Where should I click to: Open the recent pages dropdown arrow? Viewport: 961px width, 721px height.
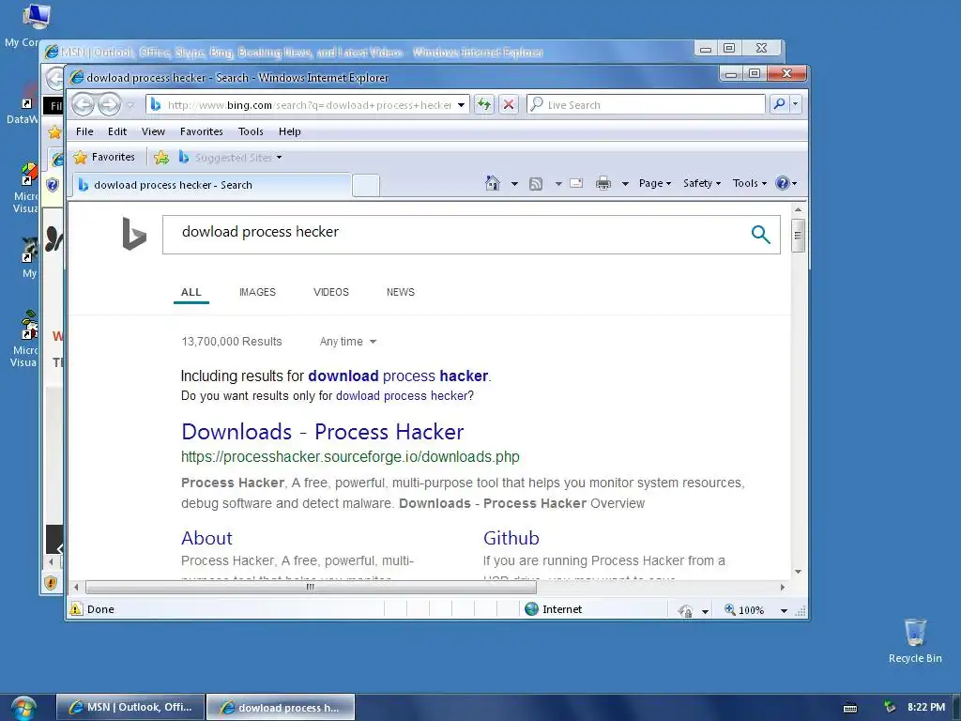130,105
